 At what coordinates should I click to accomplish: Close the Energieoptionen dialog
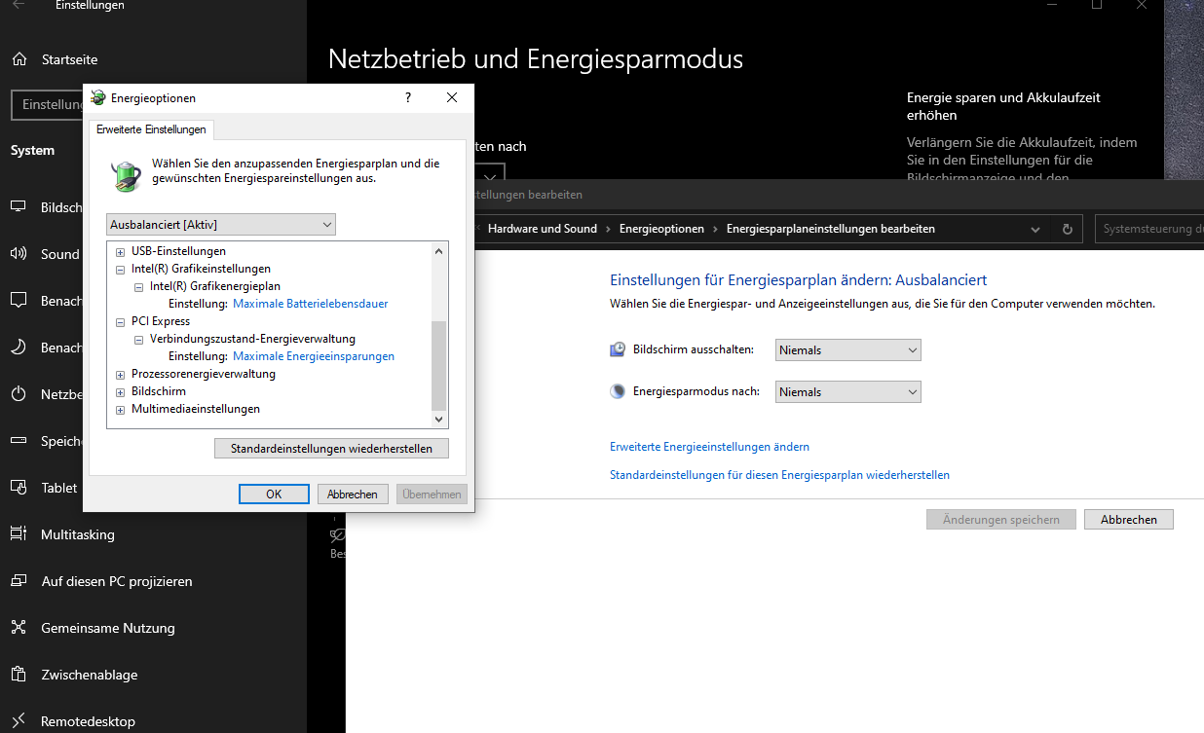point(452,97)
